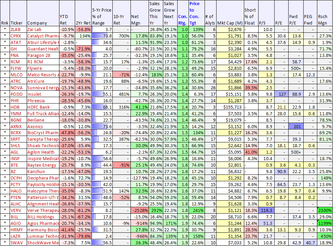Select the ZLAB ticker cell

(x=18, y=29)
